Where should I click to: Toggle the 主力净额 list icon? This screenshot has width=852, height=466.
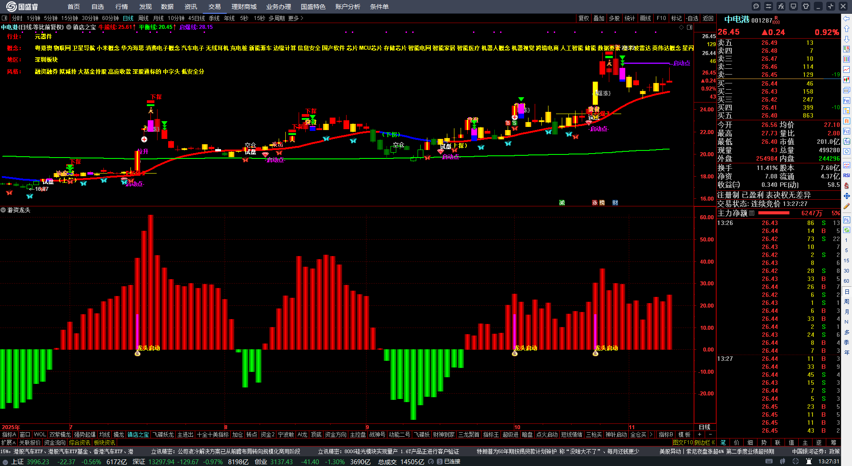coord(752,213)
